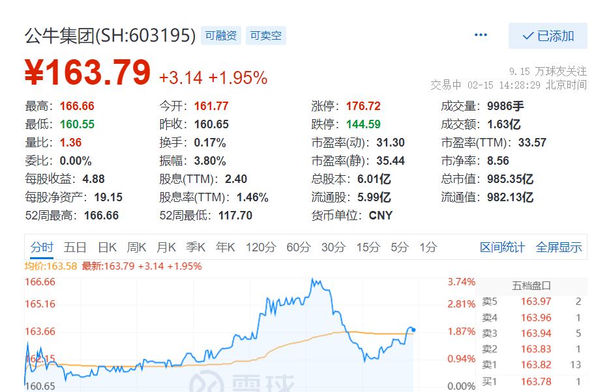Open 区间统计 range statistics

point(502,247)
